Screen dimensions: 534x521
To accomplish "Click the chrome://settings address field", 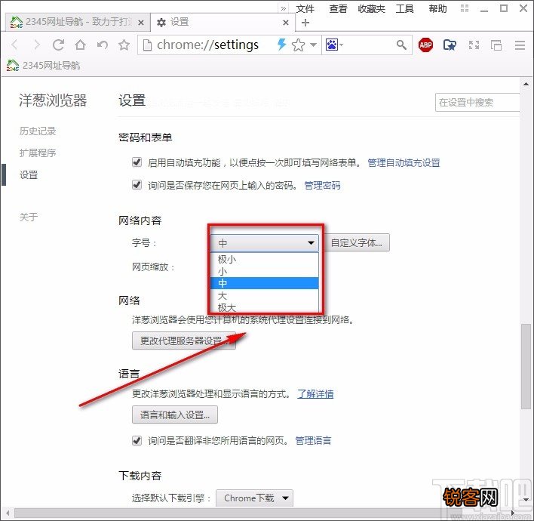I will pyautogui.click(x=207, y=45).
